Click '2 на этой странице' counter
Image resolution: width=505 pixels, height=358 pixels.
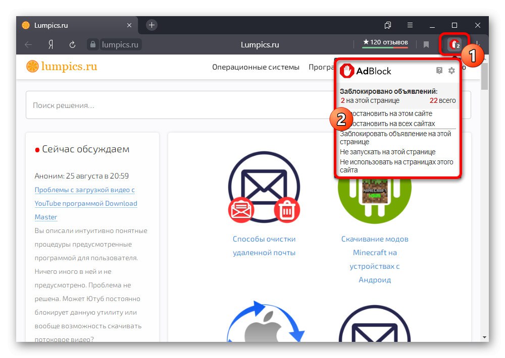[370, 100]
